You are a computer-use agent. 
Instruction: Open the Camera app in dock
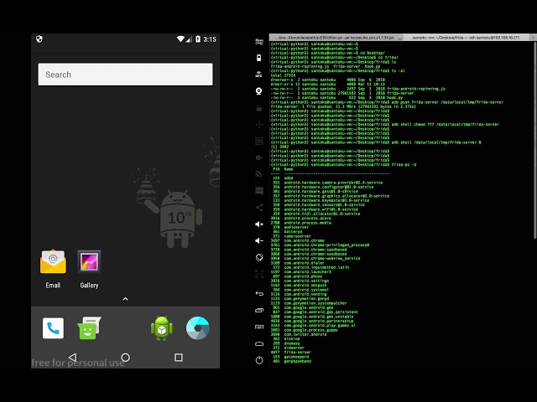coord(198,328)
